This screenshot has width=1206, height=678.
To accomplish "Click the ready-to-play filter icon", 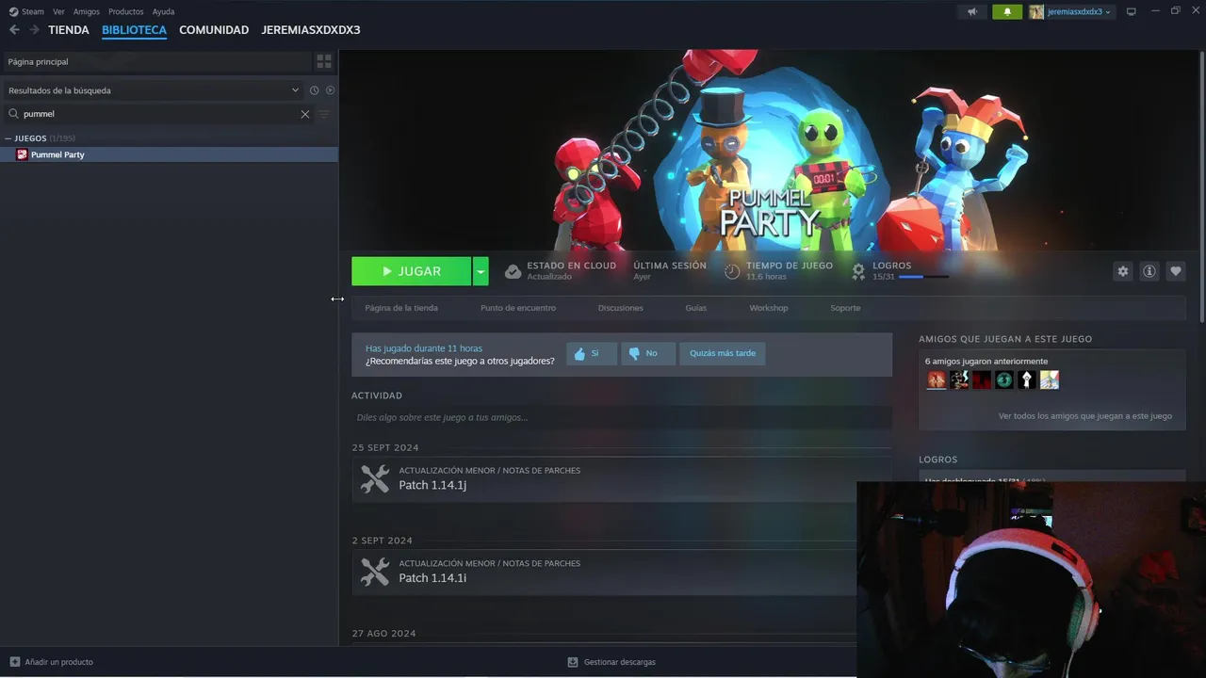I will 330,90.
